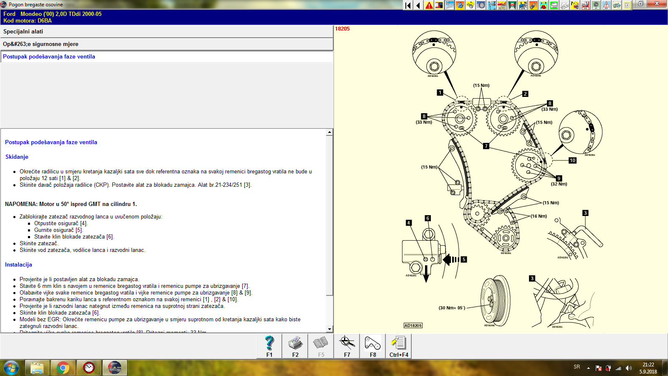Show hidden tray icons arrow
The height and width of the screenshot is (376, 668).
point(588,368)
